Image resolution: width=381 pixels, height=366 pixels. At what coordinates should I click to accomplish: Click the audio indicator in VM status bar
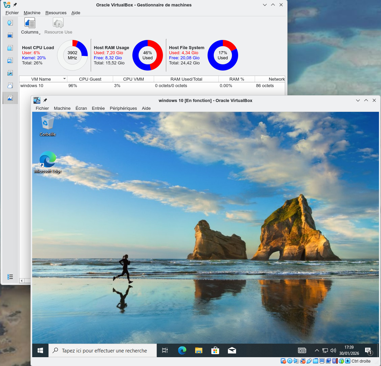click(x=296, y=361)
